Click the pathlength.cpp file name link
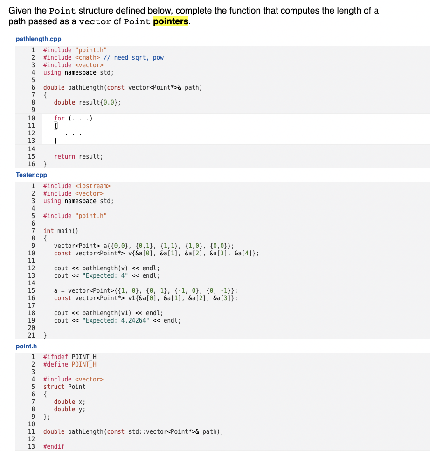The width and height of the screenshot is (430, 452). pyautogui.click(x=38, y=39)
